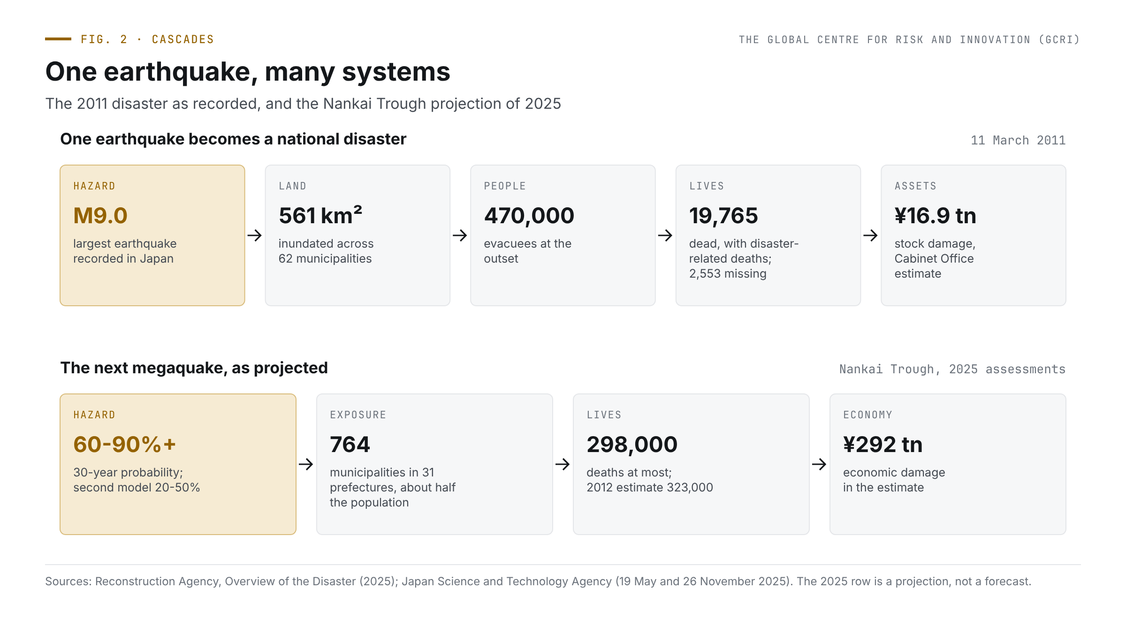Image resolution: width=1126 pixels, height=619 pixels.
Task: Click the 'LAND' card label
Action: (x=292, y=186)
